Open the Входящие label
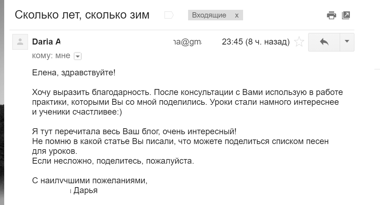 click(209, 15)
